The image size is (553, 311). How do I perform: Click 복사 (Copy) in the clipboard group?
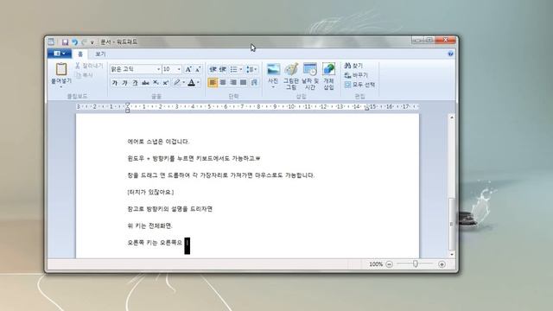(x=84, y=75)
